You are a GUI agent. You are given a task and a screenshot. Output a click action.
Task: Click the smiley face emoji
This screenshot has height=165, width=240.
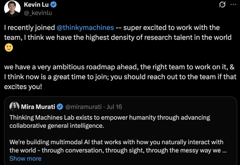(x=9, y=47)
